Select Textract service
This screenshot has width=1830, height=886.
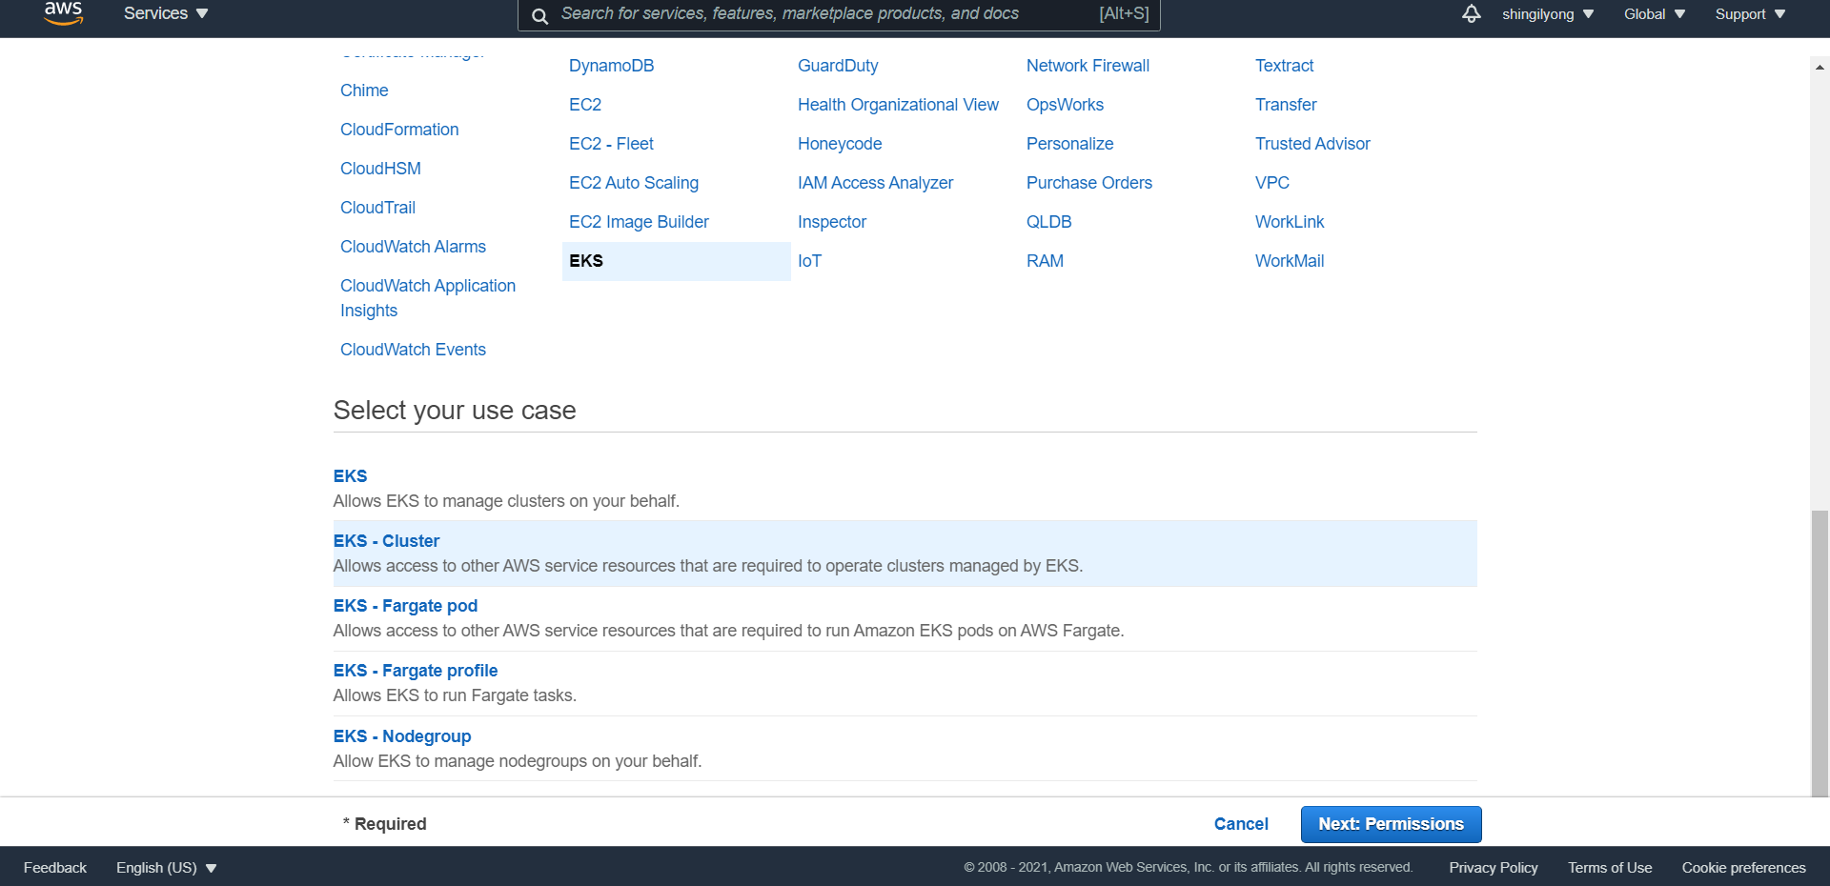(x=1284, y=66)
